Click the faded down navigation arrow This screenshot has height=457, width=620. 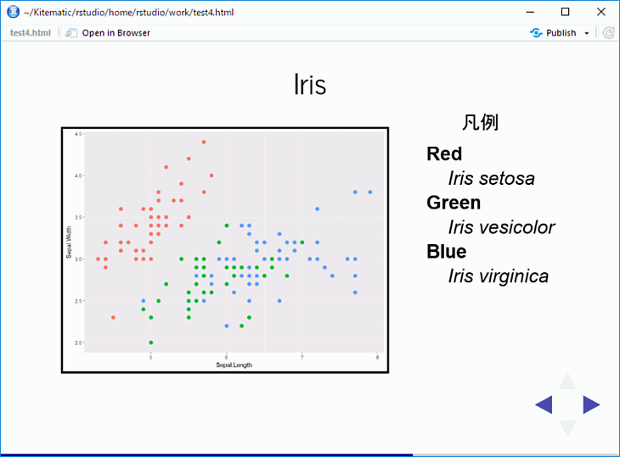567,428
